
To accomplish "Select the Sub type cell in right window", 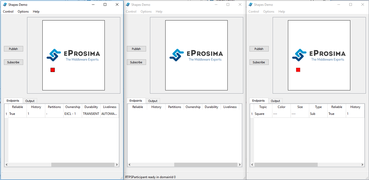I will coord(318,114).
